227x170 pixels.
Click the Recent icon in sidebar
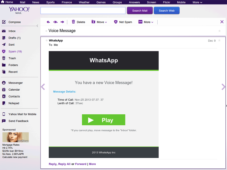[x=4, y=72]
